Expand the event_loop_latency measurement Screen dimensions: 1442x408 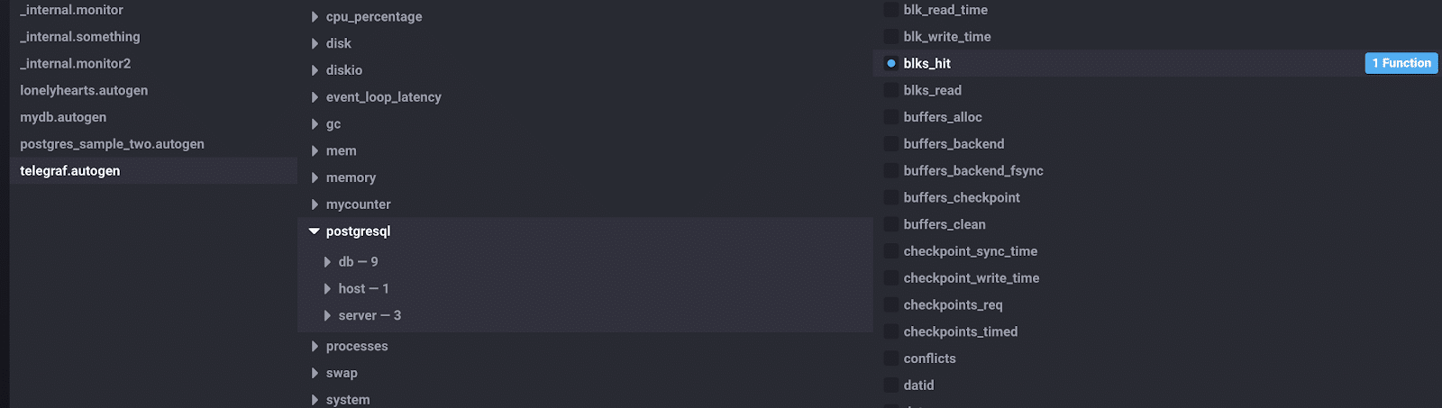pyautogui.click(x=315, y=97)
